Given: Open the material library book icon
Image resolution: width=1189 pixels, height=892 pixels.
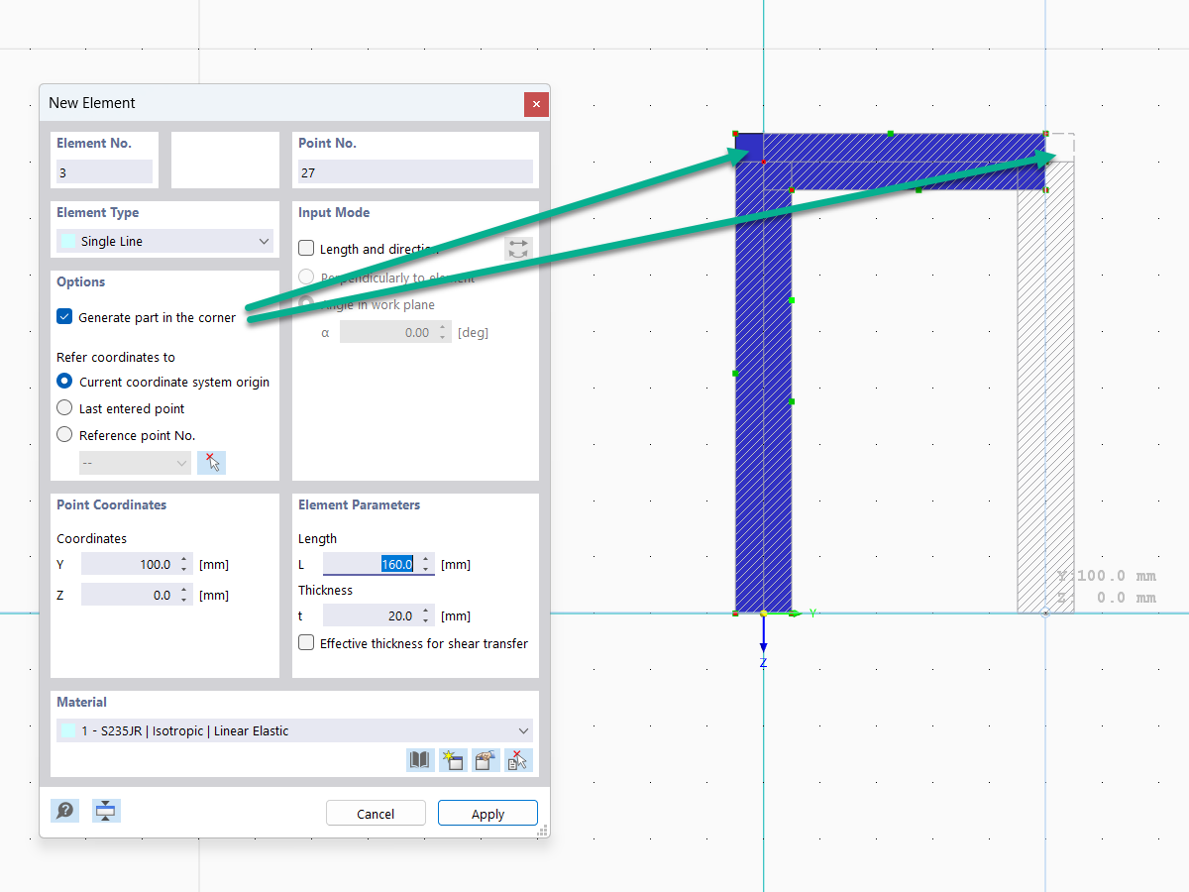Looking at the screenshot, I should 419,759.
